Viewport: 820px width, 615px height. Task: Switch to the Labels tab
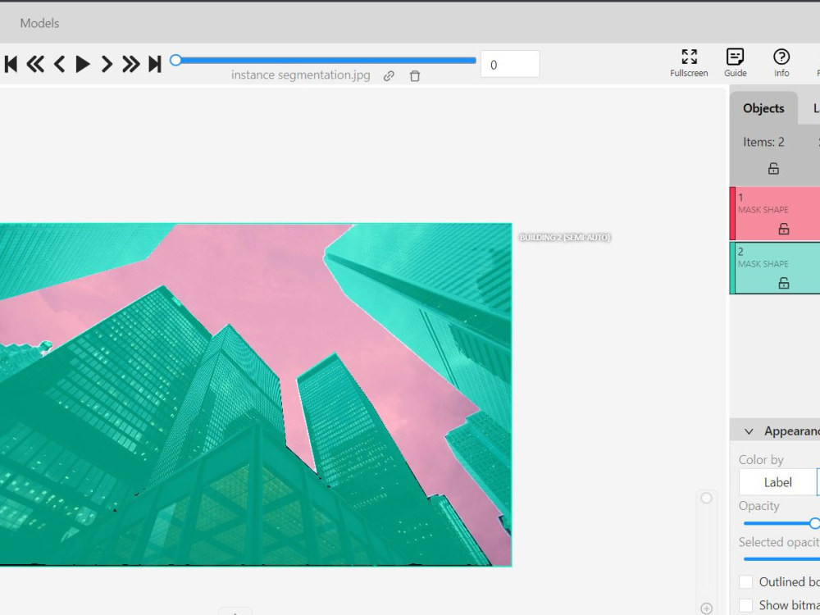817,107
